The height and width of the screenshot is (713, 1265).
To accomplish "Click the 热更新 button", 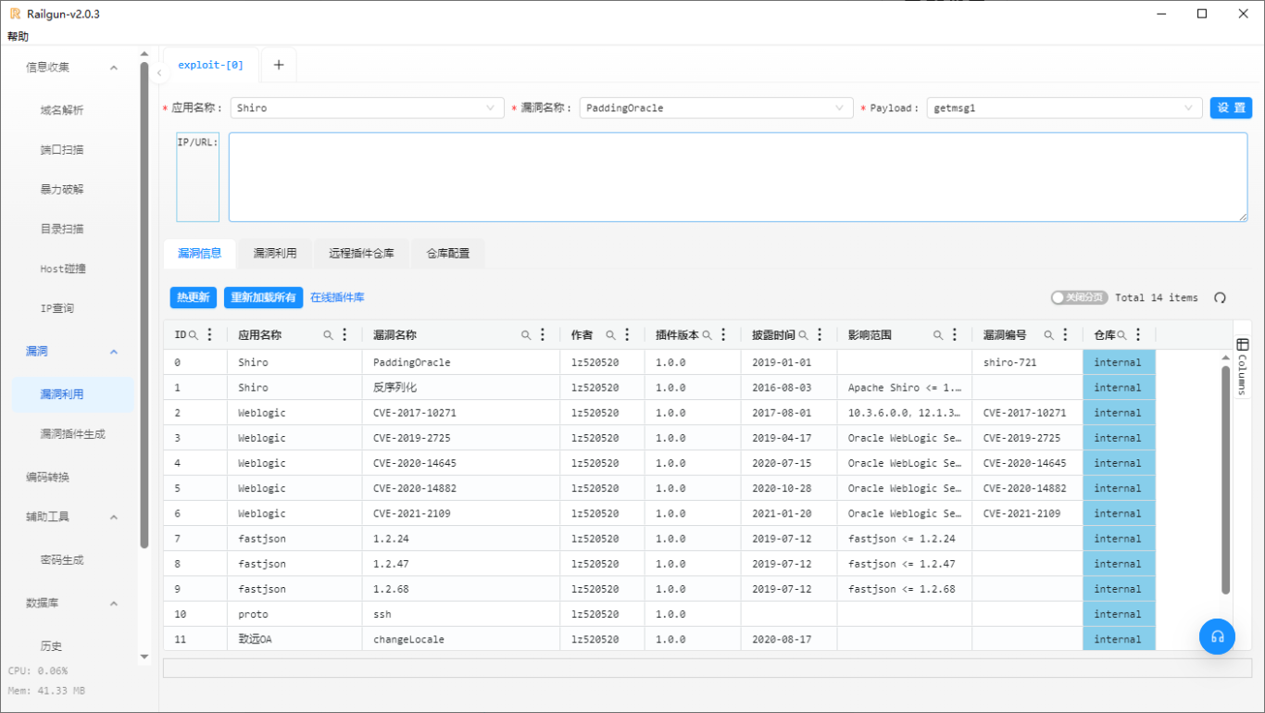I will tap(194, 297).
